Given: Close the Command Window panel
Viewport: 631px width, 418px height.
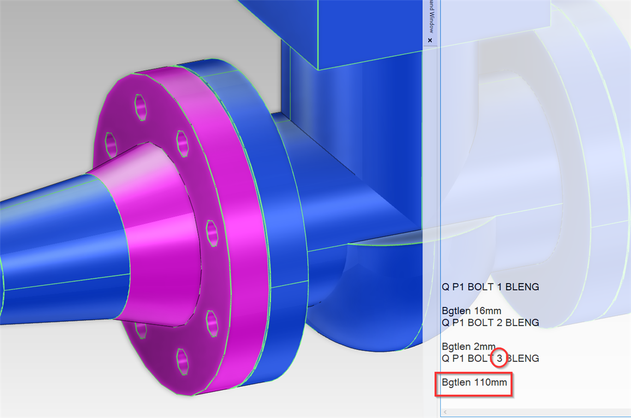Looking at the screenshot, I should pos(430,40).
